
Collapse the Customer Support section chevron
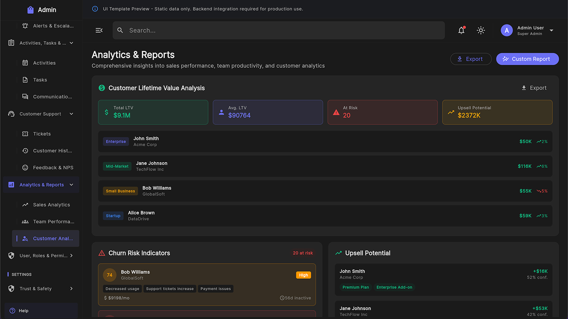(71, 114)
